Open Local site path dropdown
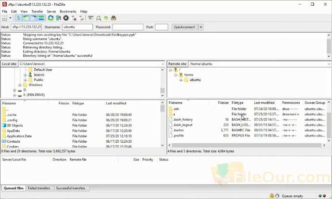332x199 pixels. click(163, 64)
